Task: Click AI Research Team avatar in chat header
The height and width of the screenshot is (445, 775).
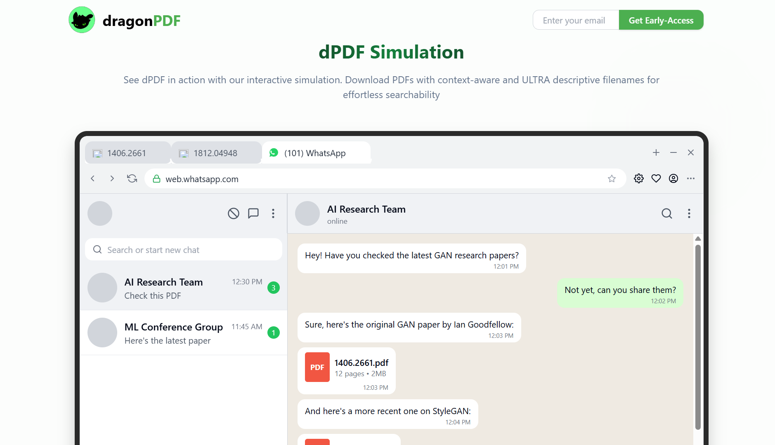Action: point(307,213)
